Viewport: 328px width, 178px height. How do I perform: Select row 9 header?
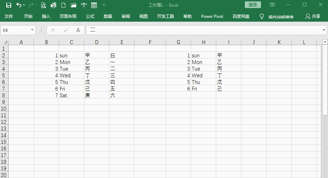[3, 102]
